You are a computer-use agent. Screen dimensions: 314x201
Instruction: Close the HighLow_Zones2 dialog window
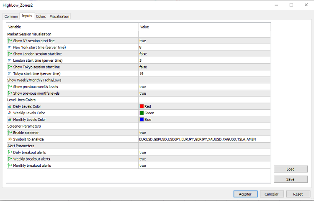click(x=306, y=5)
